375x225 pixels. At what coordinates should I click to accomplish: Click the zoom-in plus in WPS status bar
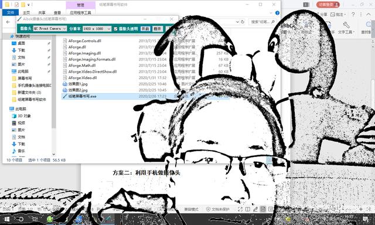pos(361,209)
